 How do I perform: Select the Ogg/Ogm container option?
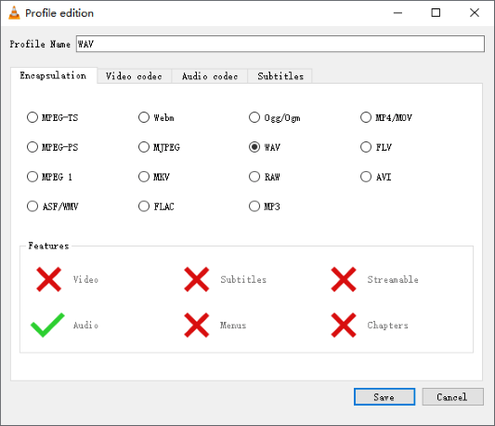point(275,117)
